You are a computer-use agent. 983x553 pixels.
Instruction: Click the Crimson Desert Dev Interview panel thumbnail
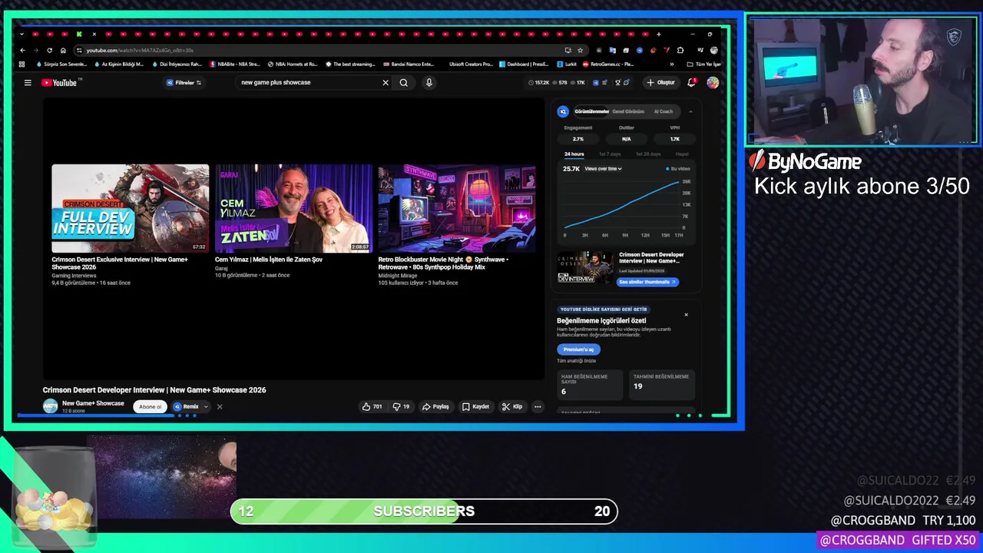tap(586, 267)
